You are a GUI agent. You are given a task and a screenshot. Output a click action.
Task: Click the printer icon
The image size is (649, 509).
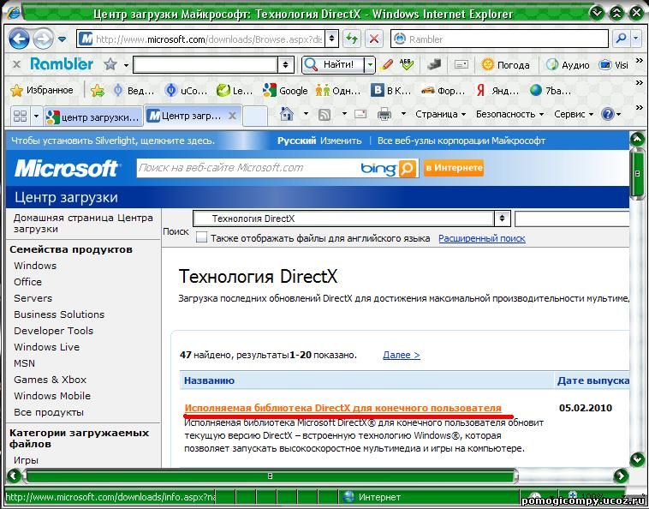384,114
